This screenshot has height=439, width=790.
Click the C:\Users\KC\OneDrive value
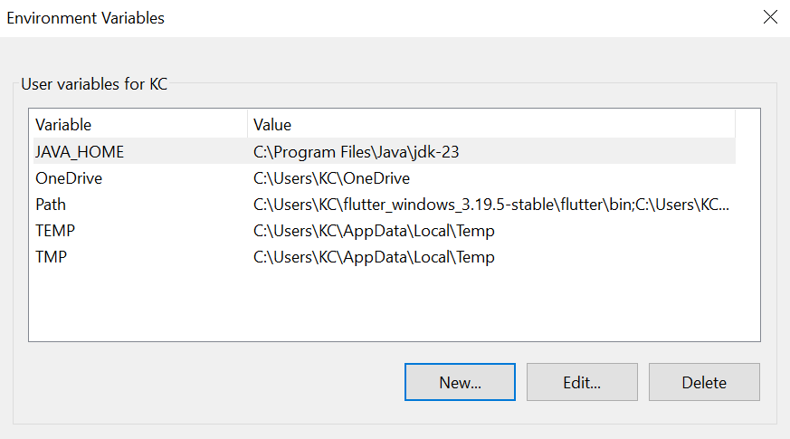331,178
